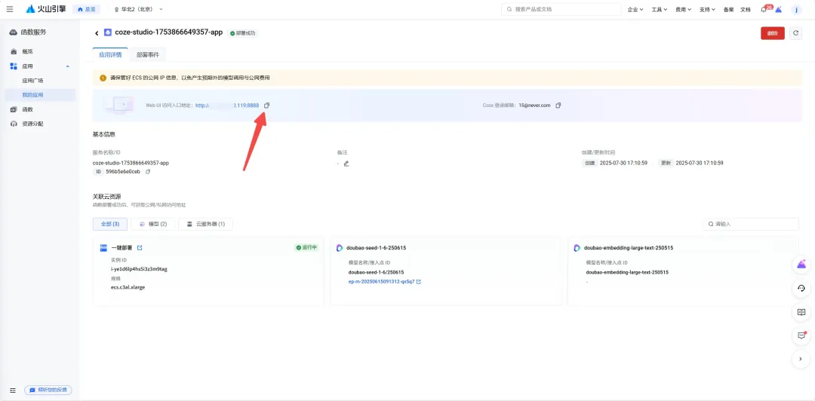This screenshot has height=401, width=815.
Task: Focus the 请输入 resource search field
Action: tap(751, 224)
